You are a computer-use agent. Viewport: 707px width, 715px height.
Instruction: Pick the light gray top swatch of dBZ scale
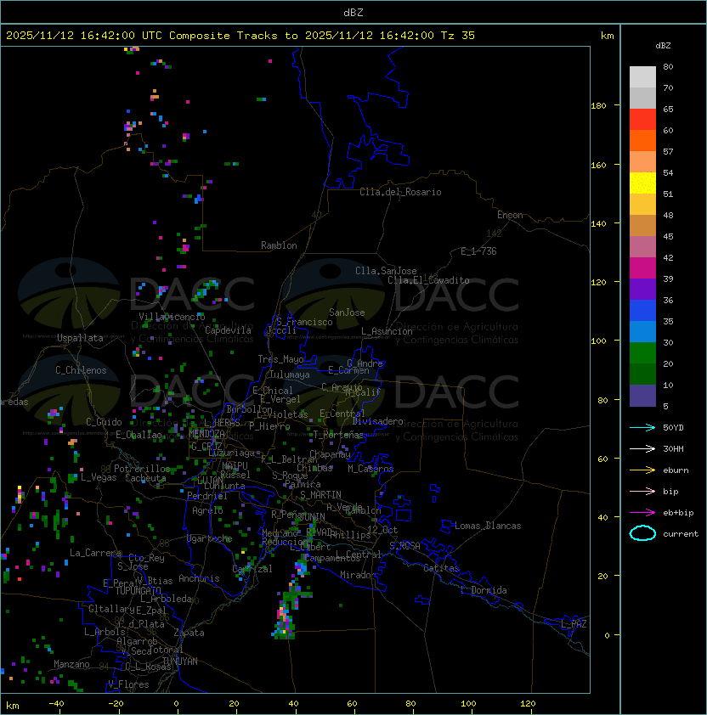click(642, 77)
